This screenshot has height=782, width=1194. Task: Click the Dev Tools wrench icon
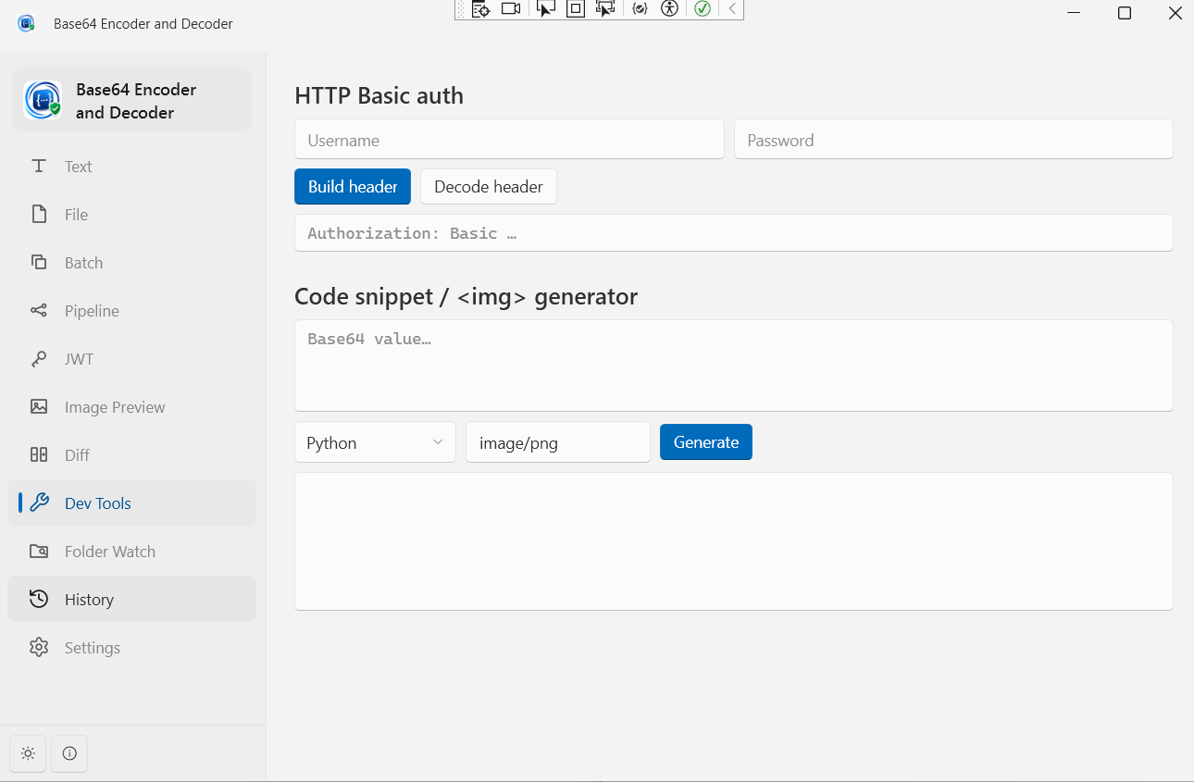click(x=39, y=503)
